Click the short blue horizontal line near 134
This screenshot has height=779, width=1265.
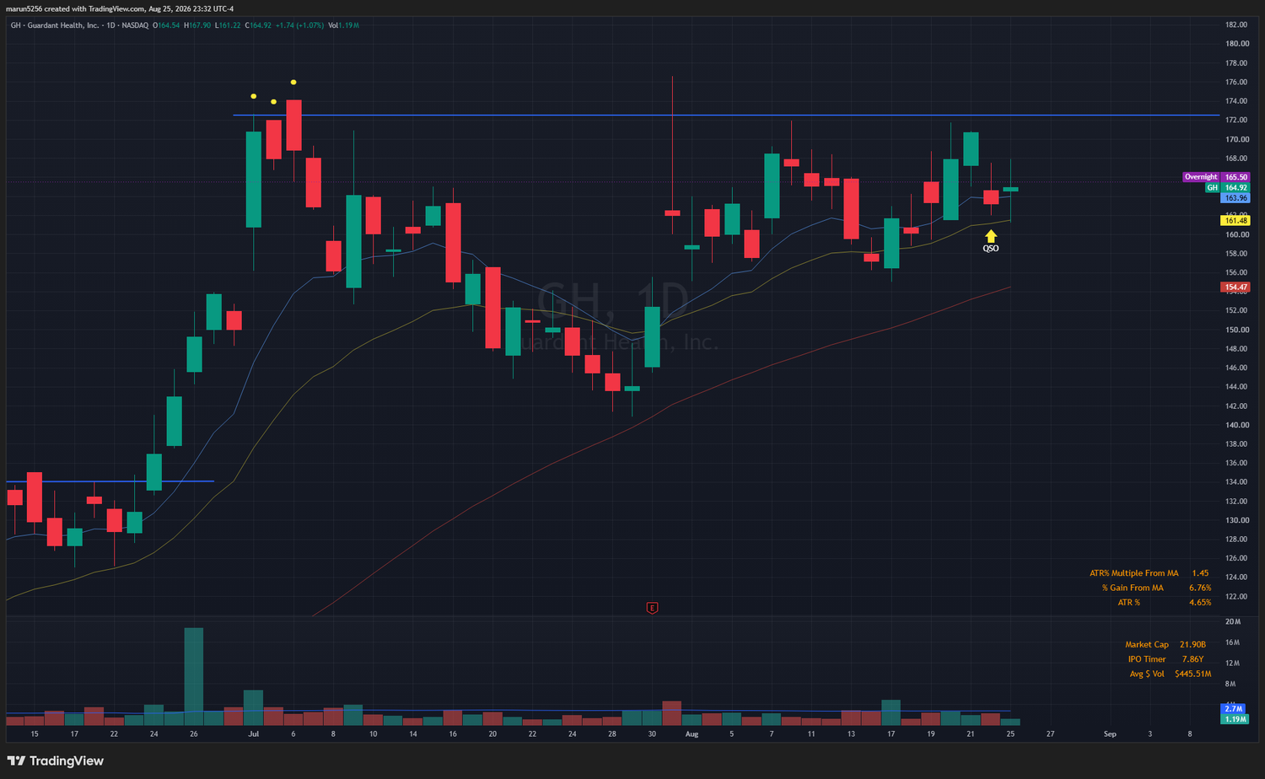(x=110, y=481)
